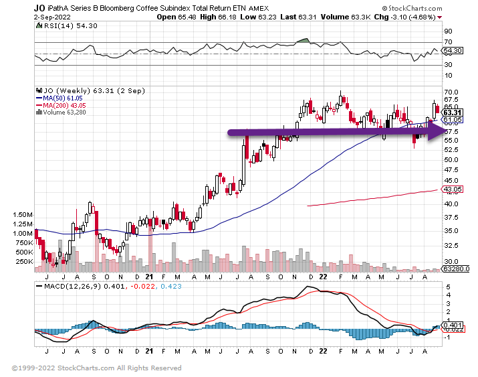Click the red 43.05 moving average tag
Image resolution: width=478 pixels, height=377 pixels.
click(x=453, y=190)
